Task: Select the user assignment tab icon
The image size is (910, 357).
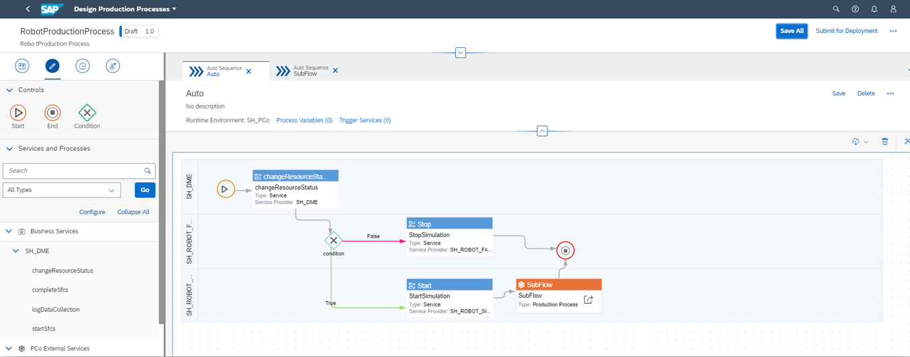Action: tap(112, 66)
